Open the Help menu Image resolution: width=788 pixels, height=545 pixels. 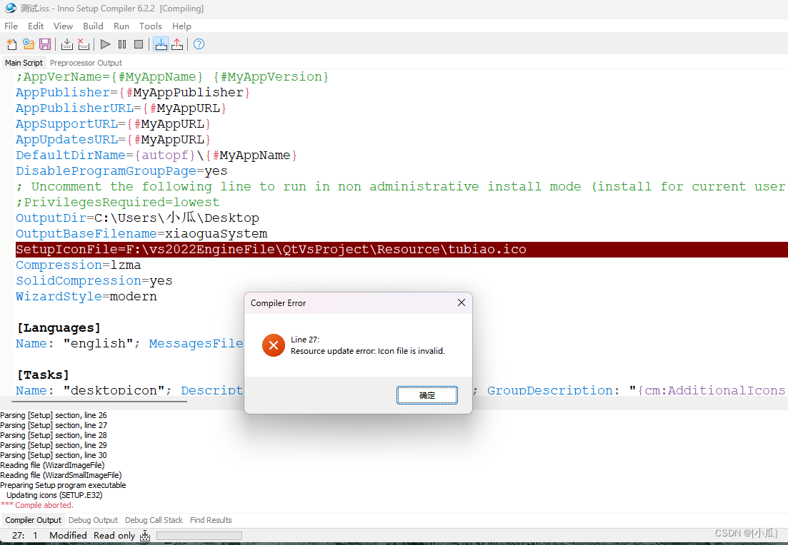tap(181, 26)
